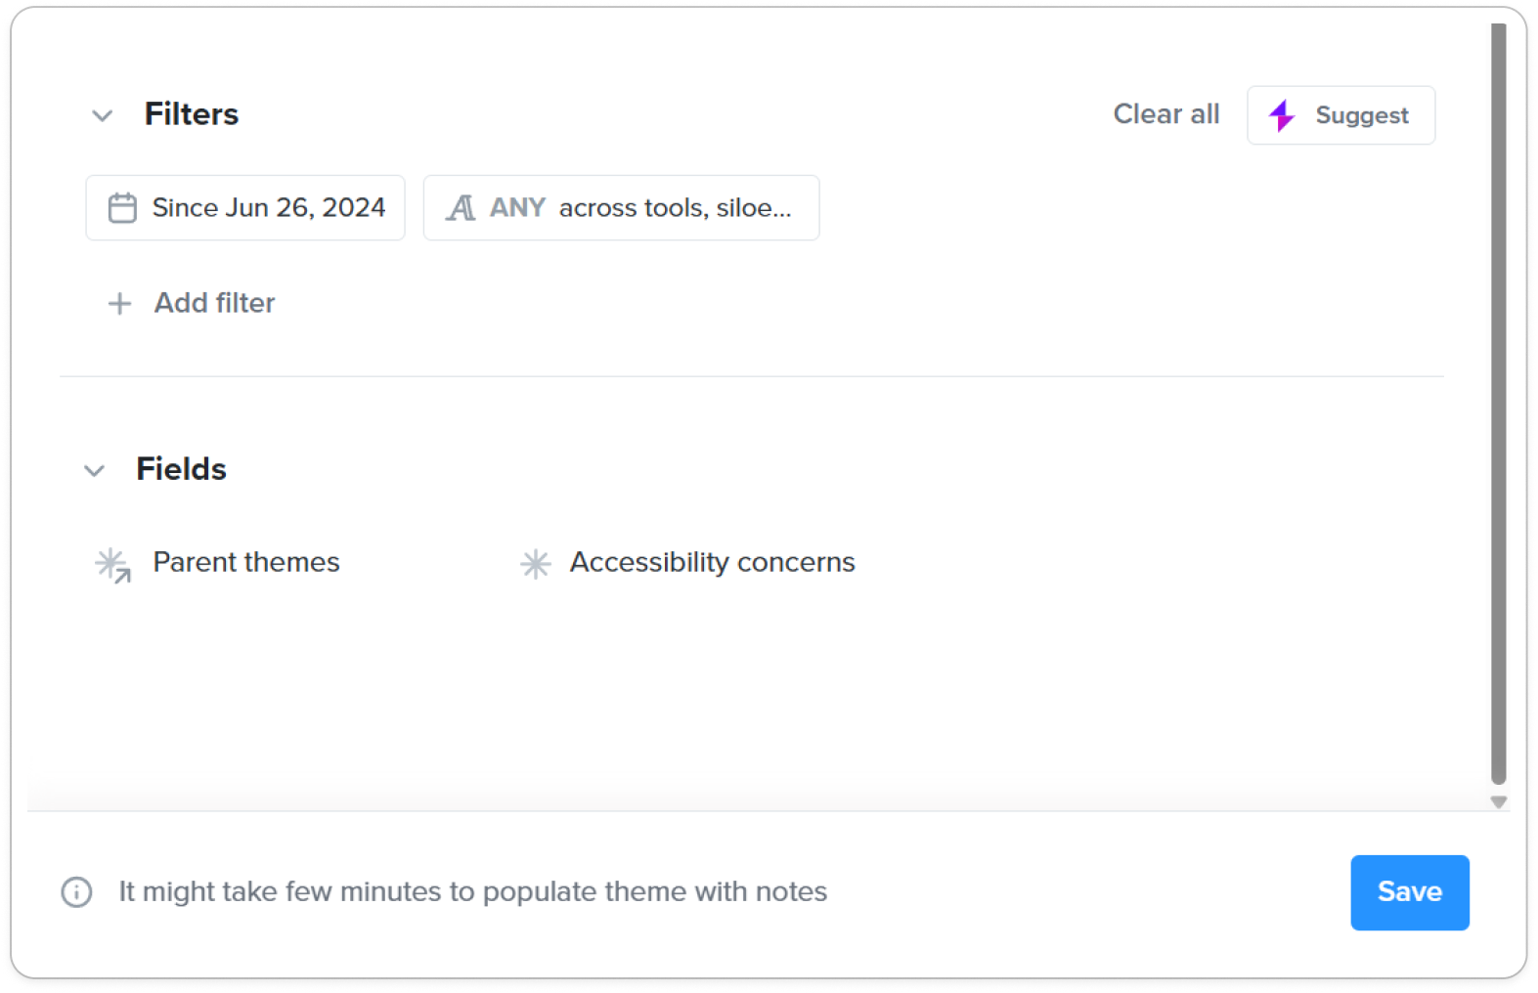Screen dimensions: 1538x993
Task: Click Clear all filters
Action: tap(1165, 114)
